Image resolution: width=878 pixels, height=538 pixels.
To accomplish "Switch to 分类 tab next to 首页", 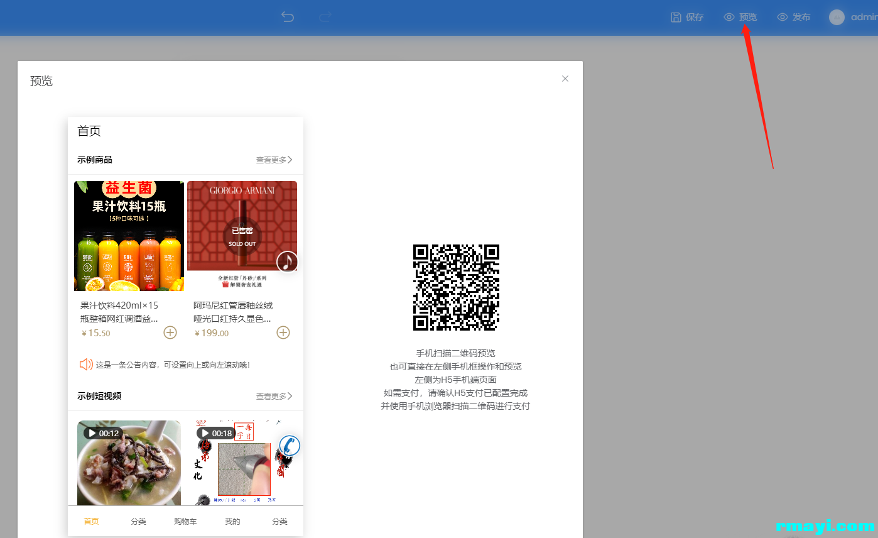I will (x=138, y=522).
